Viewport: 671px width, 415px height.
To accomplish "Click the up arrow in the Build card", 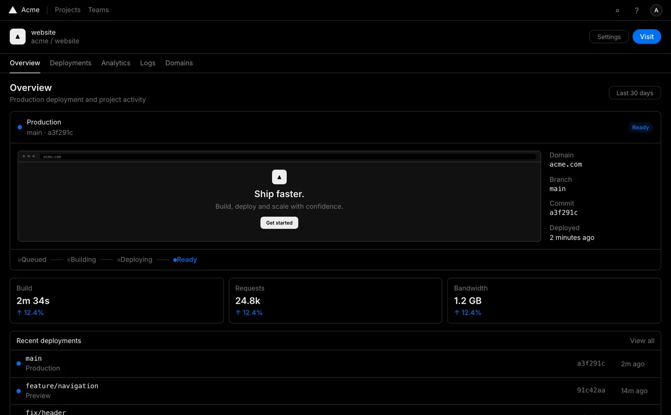I will [x=19, y=313].
